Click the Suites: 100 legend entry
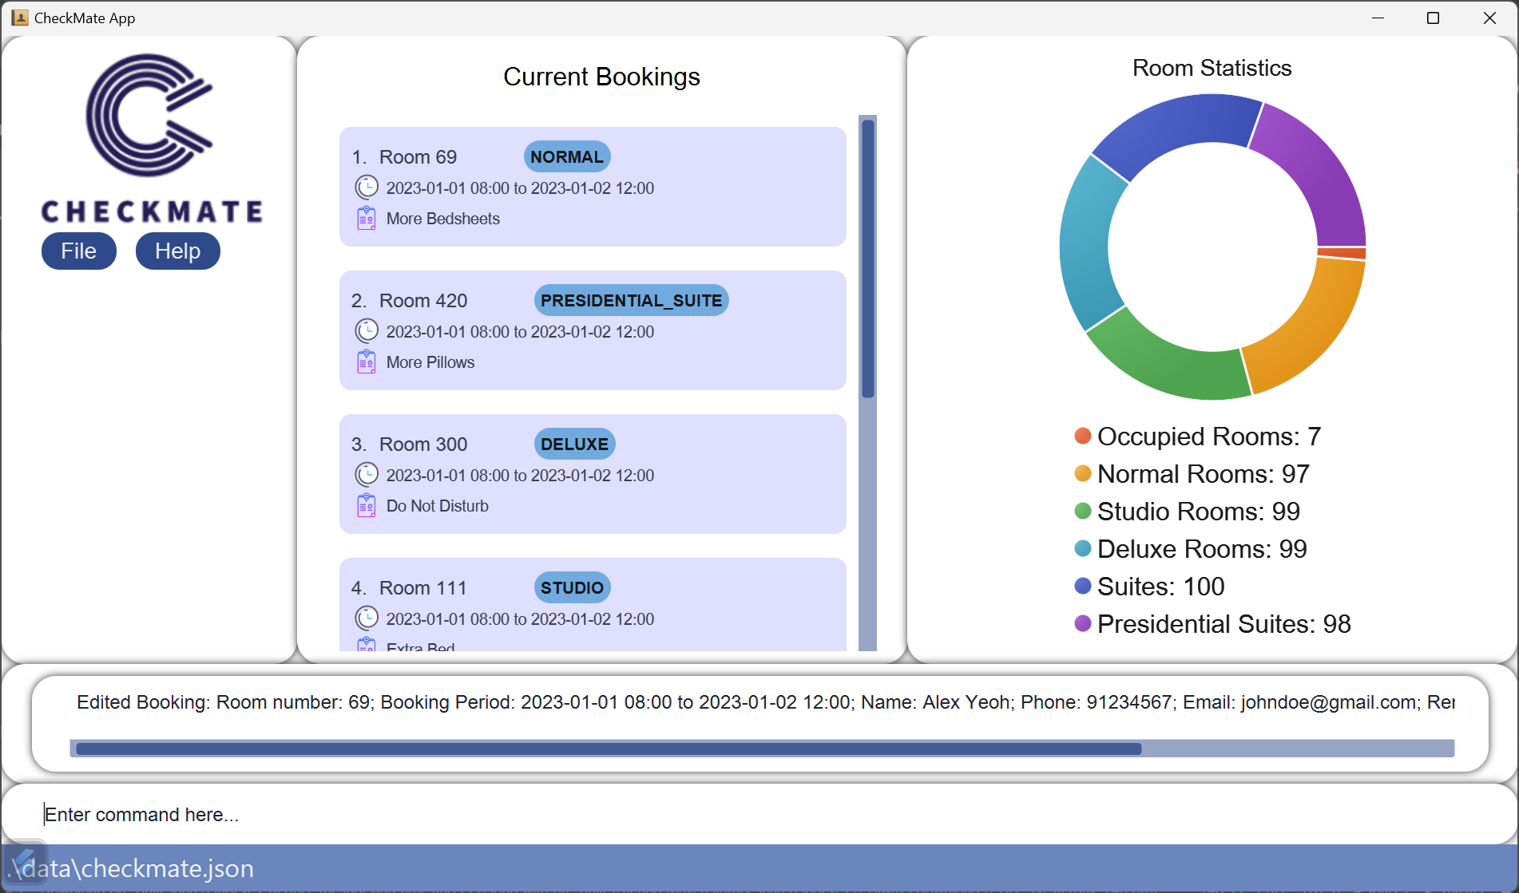 tap(1150, 587)
